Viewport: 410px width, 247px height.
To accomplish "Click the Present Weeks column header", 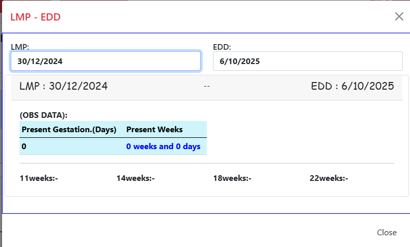I will click(x=154, y=129).
